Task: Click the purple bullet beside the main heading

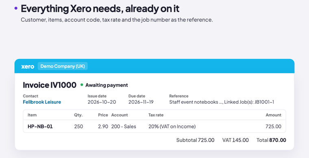Action: pos(16,8)
